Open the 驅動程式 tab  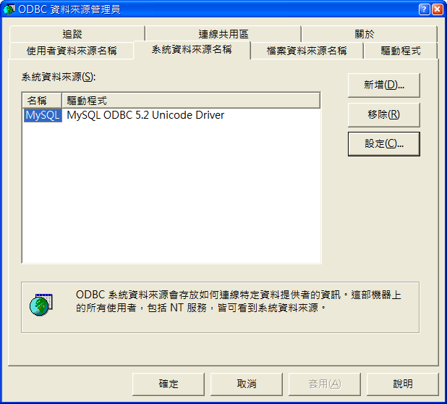pyautogui.click(x=401, y=51)
